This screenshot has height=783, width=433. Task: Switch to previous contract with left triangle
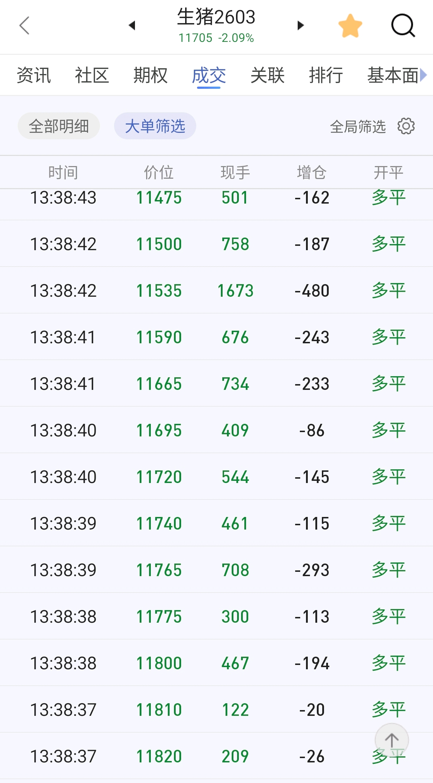132,25
